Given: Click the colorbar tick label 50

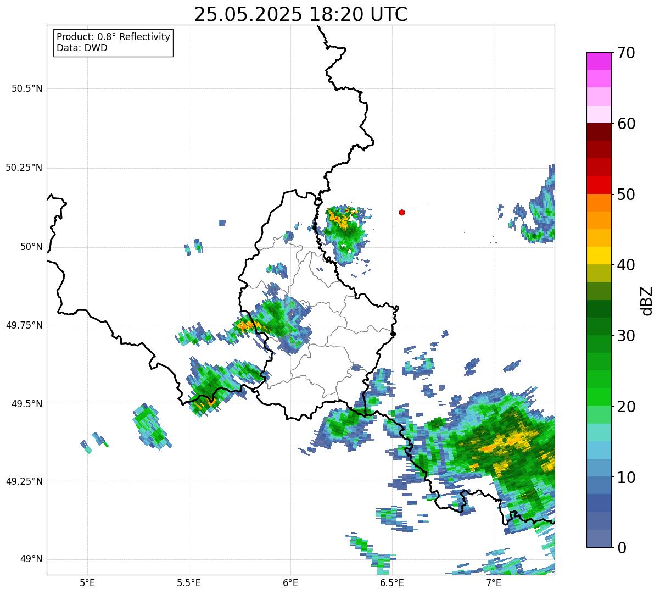Looking at the screenshot, I should click(x=626, y=195).
